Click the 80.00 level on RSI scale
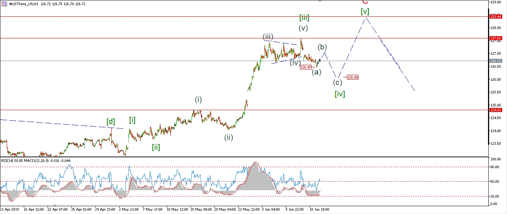The height and width of the screenshot is (214, 507). click(495, 167)
